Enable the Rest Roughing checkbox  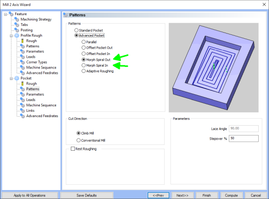73,149
